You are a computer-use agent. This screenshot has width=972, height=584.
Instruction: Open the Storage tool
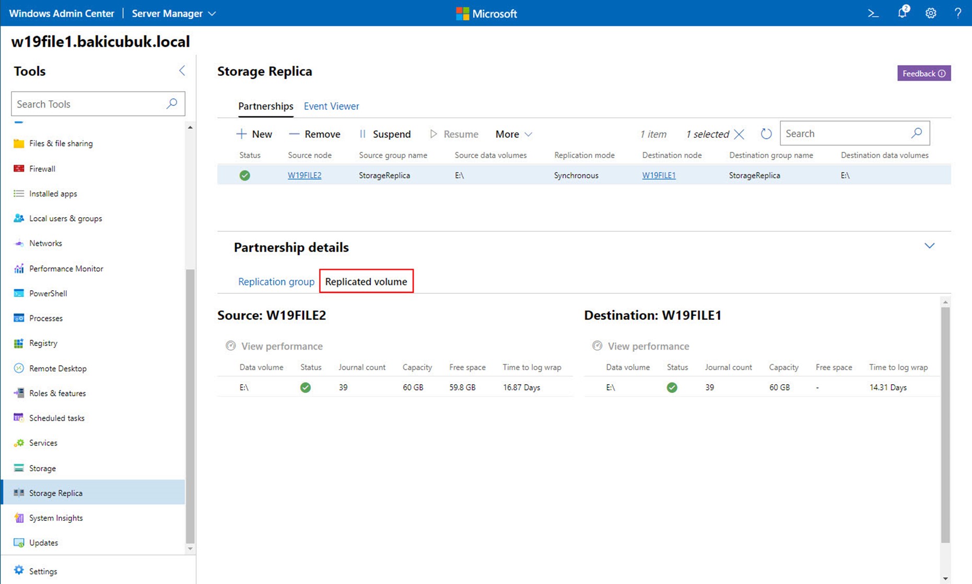tap(42, 469)
